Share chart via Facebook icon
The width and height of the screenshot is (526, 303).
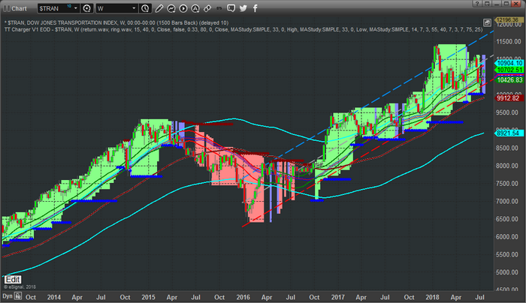coord(255,8)
